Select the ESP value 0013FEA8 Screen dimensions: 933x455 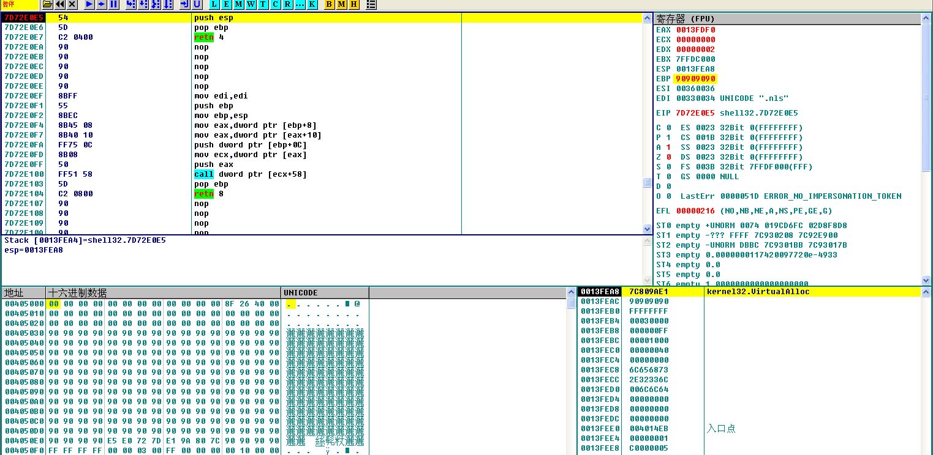click(x=696, y=69)
